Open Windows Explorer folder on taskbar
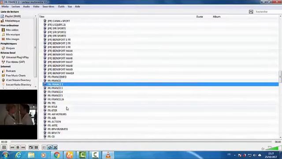This screenshot has width=282, height=159. coord(31,155)
